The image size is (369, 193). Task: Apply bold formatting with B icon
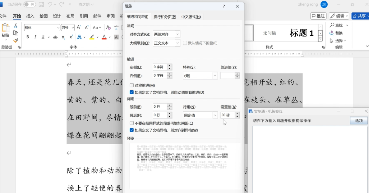pos(28,37)
